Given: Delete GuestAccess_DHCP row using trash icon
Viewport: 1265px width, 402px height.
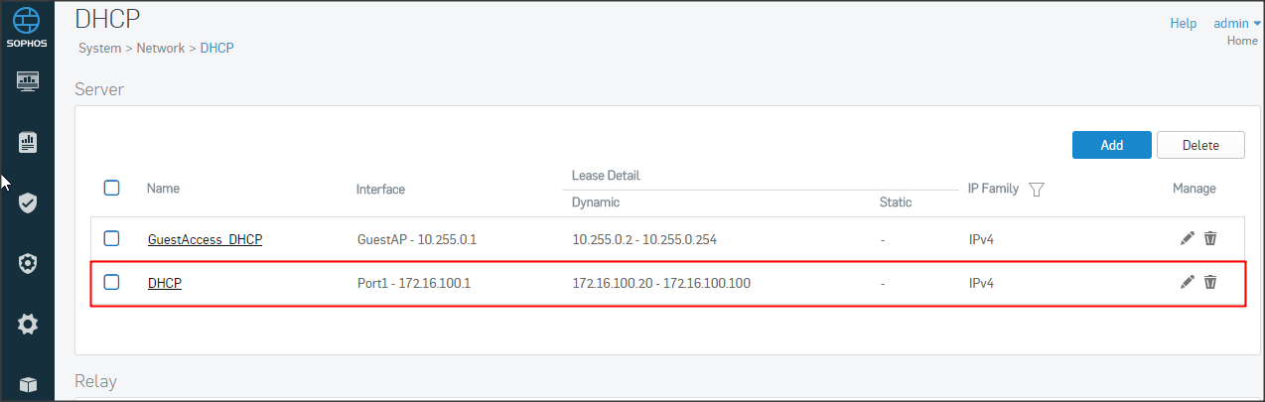Looking at the screenshot, I should 1210,238.
